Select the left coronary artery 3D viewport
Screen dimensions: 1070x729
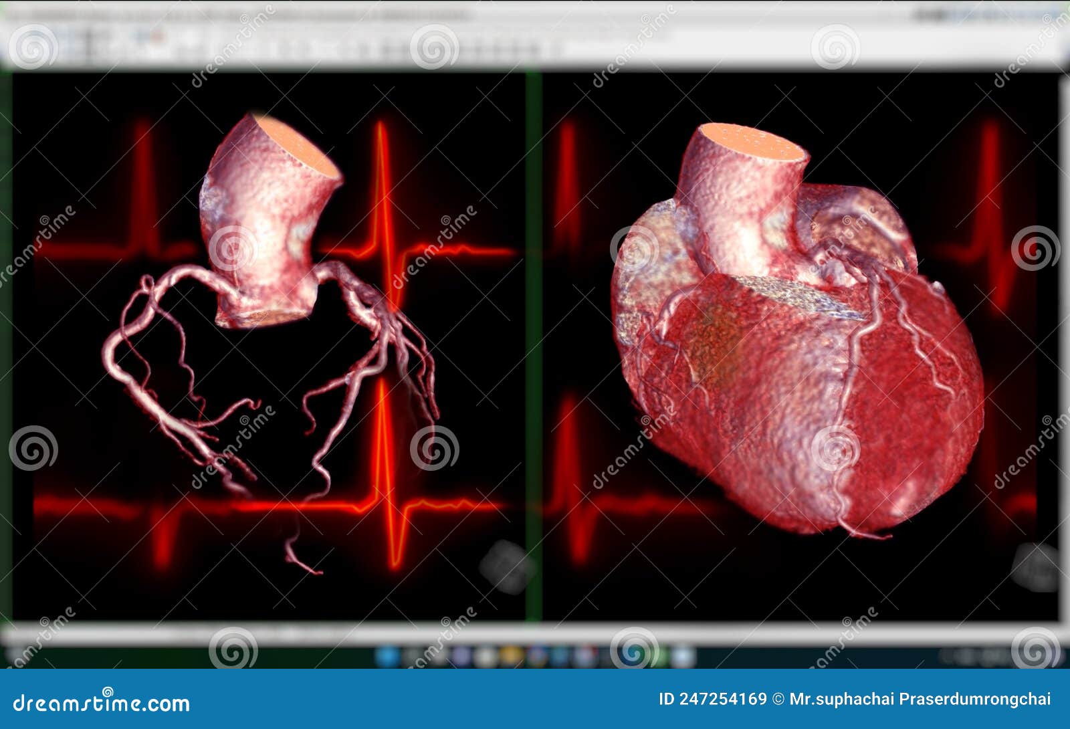tap(267, 348)
